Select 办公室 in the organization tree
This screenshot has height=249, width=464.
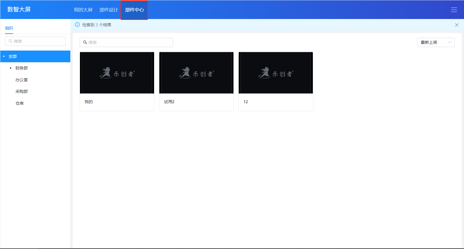(x=22, y=80)
